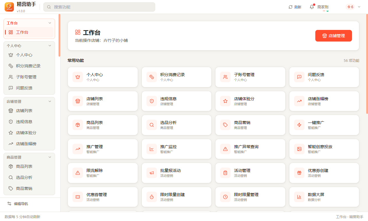This screenshot has height=221, width=368.
Task: Open the 推广管理 function card
Action: 103,149
